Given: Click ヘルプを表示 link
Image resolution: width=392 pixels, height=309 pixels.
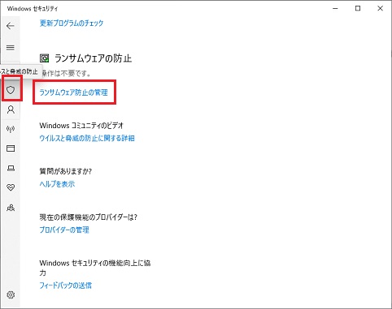Looking at the screenshot, I should (x=57, y=184).
